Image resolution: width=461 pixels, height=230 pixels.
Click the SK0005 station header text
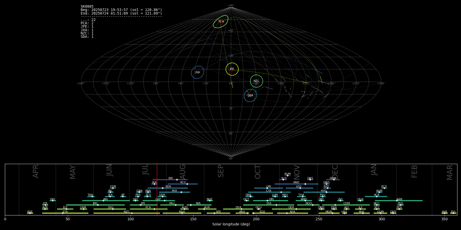(x=87, y=7)
